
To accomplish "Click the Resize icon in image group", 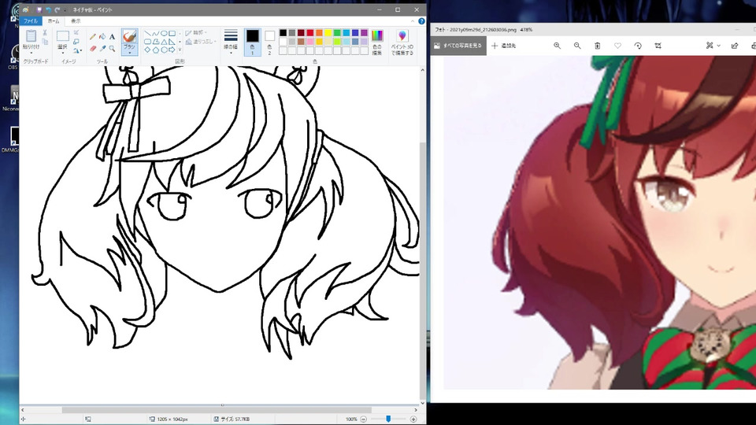I will (x=76, y=42).
